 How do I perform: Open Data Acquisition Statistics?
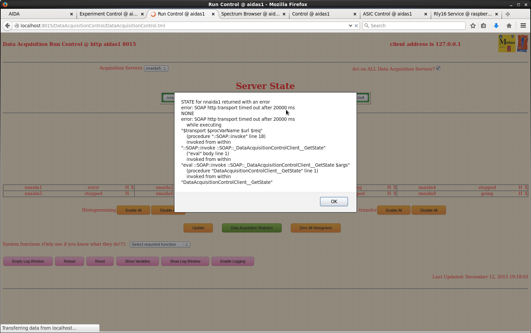252,228
